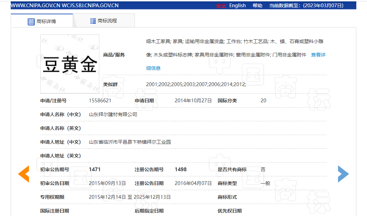Viewport: 367px width, 216px height.
Task: Go to previous record with orange left arrow
Action: point(23,174)
